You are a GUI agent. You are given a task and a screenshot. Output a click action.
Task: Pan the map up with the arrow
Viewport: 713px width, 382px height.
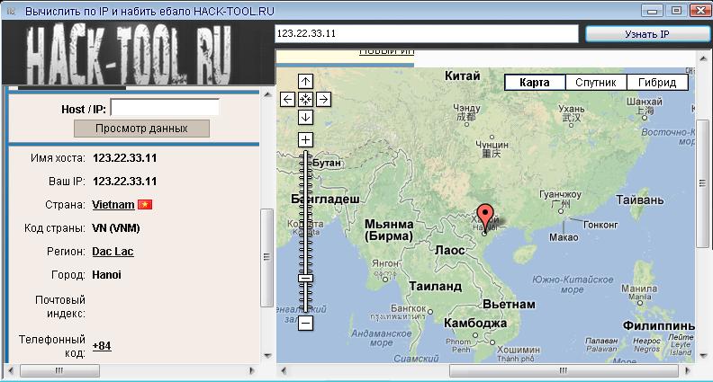coord(305,81)
